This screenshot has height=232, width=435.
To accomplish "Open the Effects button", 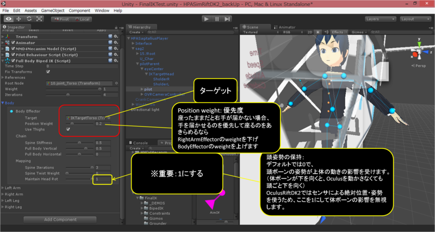I will (x=339, y=32).
